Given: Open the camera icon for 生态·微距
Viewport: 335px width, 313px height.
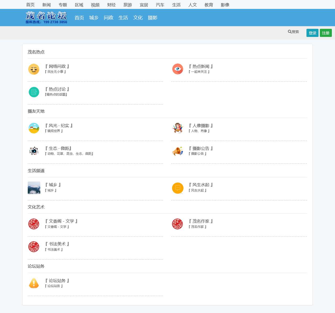Looking at the screenshot, I should click(x=34, y=151).
